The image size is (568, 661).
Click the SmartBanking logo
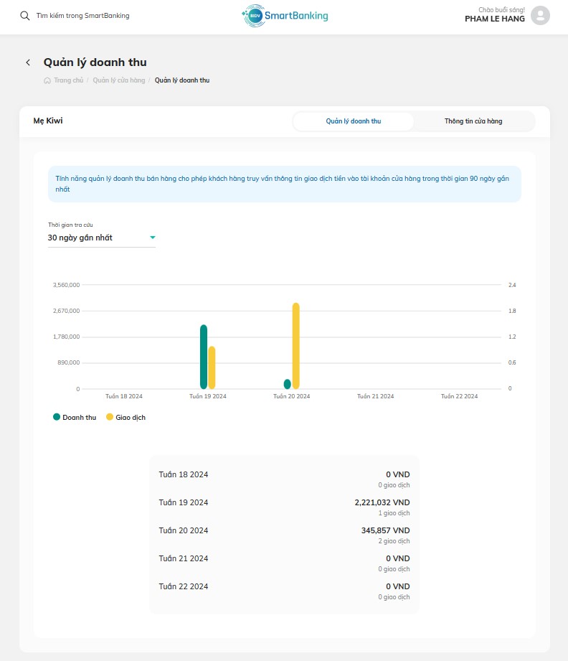point(285,16)
